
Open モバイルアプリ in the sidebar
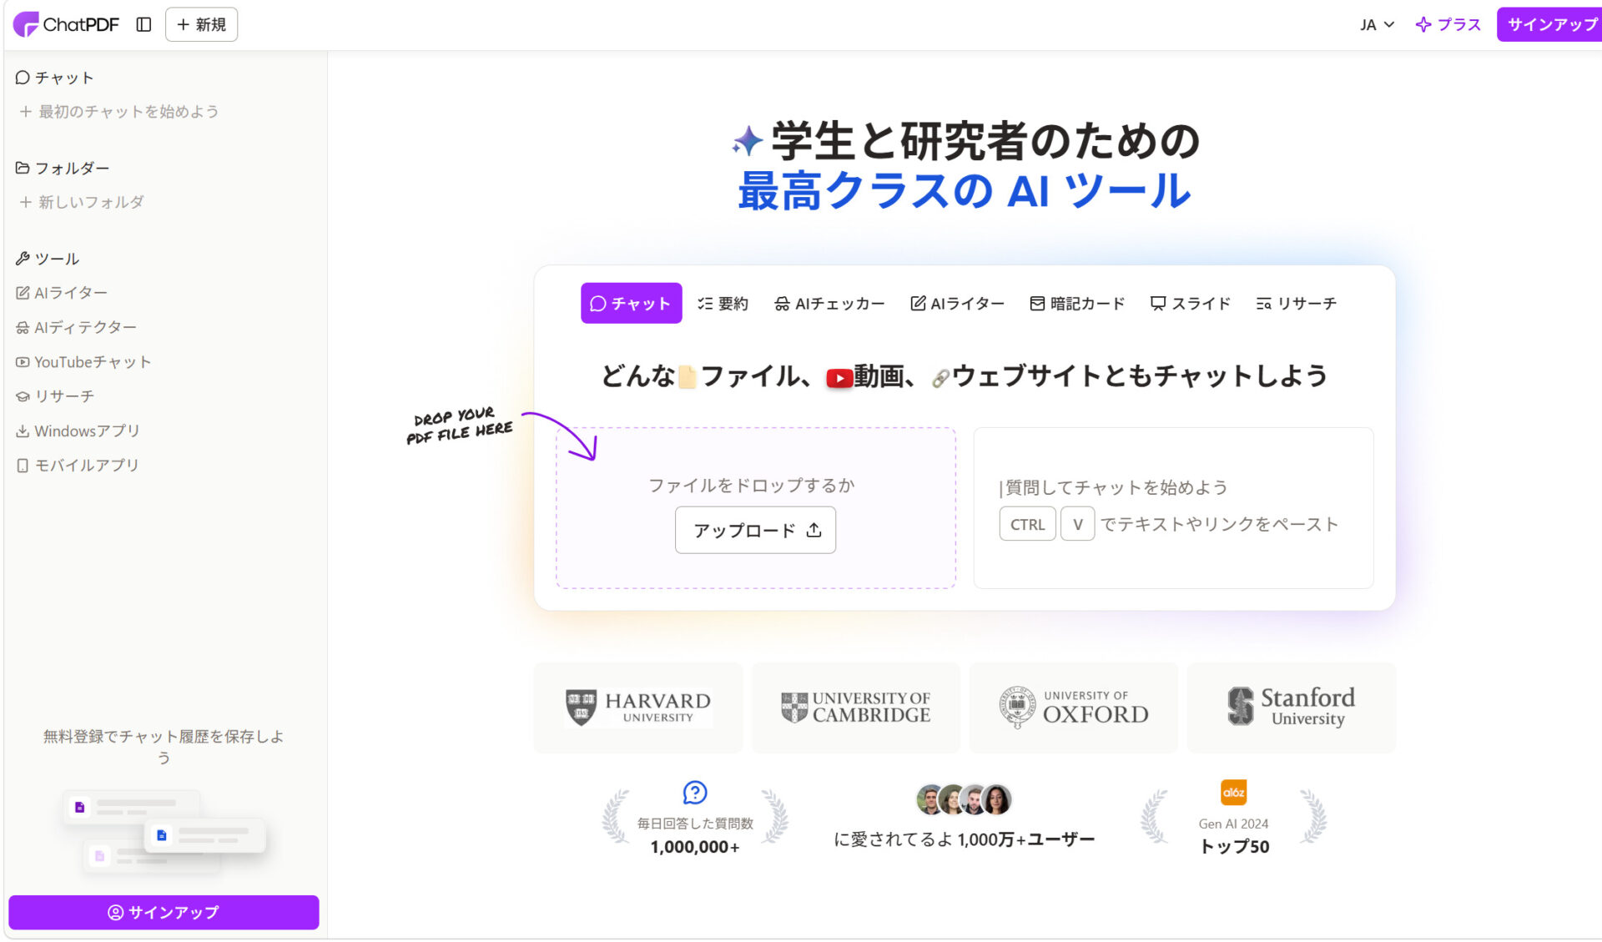pyautogui.click(x=78, y=465)
